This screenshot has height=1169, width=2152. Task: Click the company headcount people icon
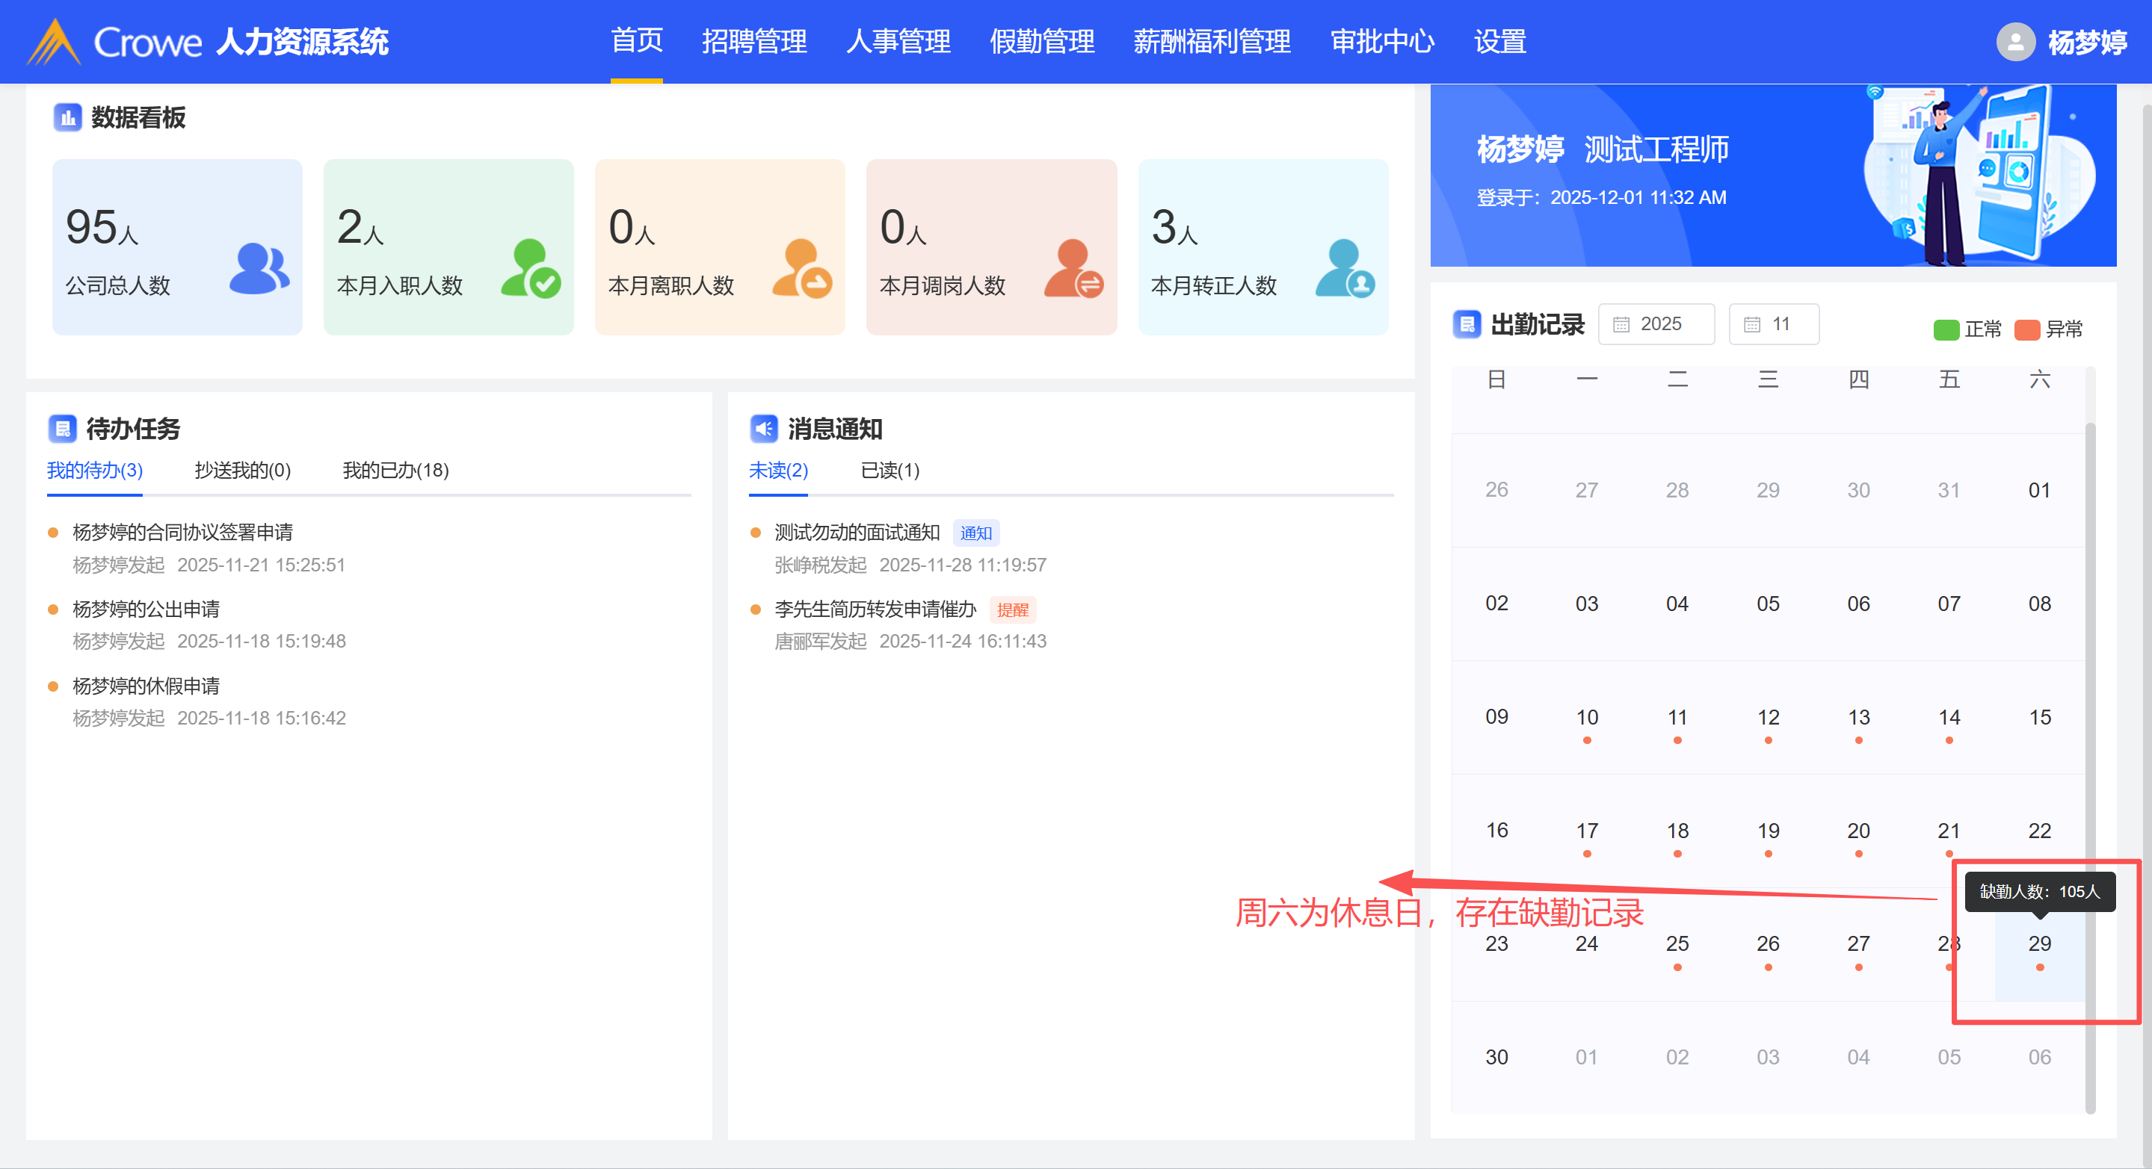[x=259, y=269]
